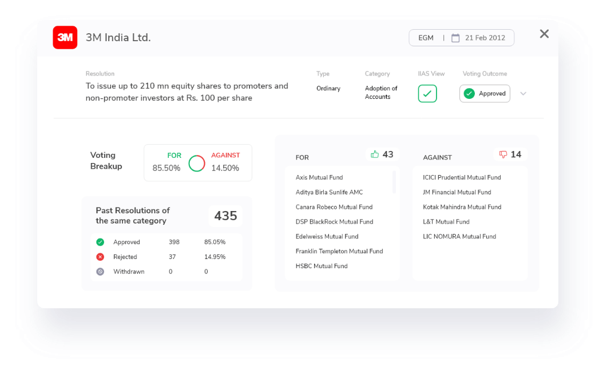The image size is (607, 374).
Task: Click the thumbs-down AGAINST count icon
Action: [503, 154]
